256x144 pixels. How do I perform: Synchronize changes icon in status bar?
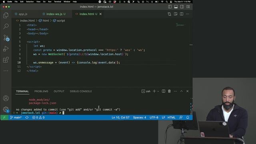(x=27, y=117)
